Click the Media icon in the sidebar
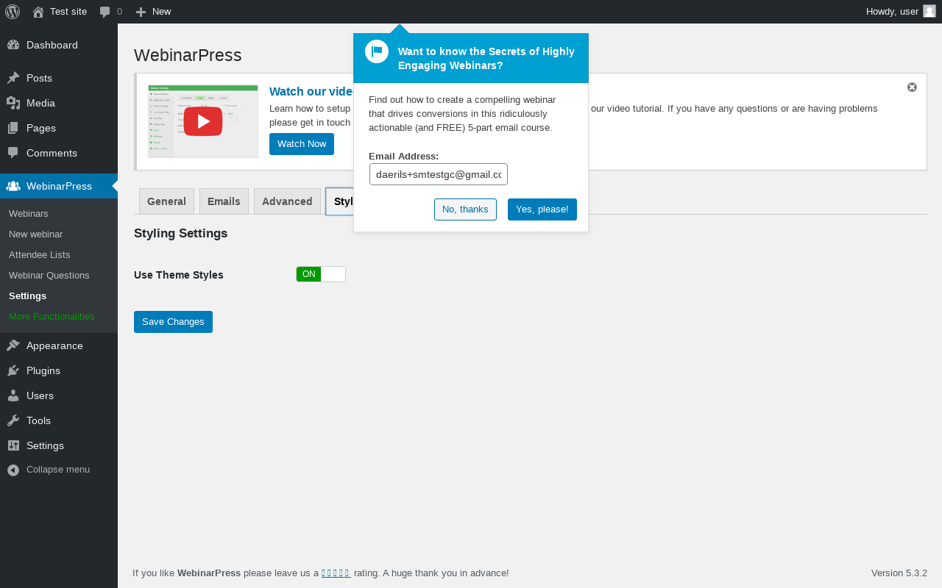This screenshot has height=588, width=942. pyautogui.click(x=13, y=103)
